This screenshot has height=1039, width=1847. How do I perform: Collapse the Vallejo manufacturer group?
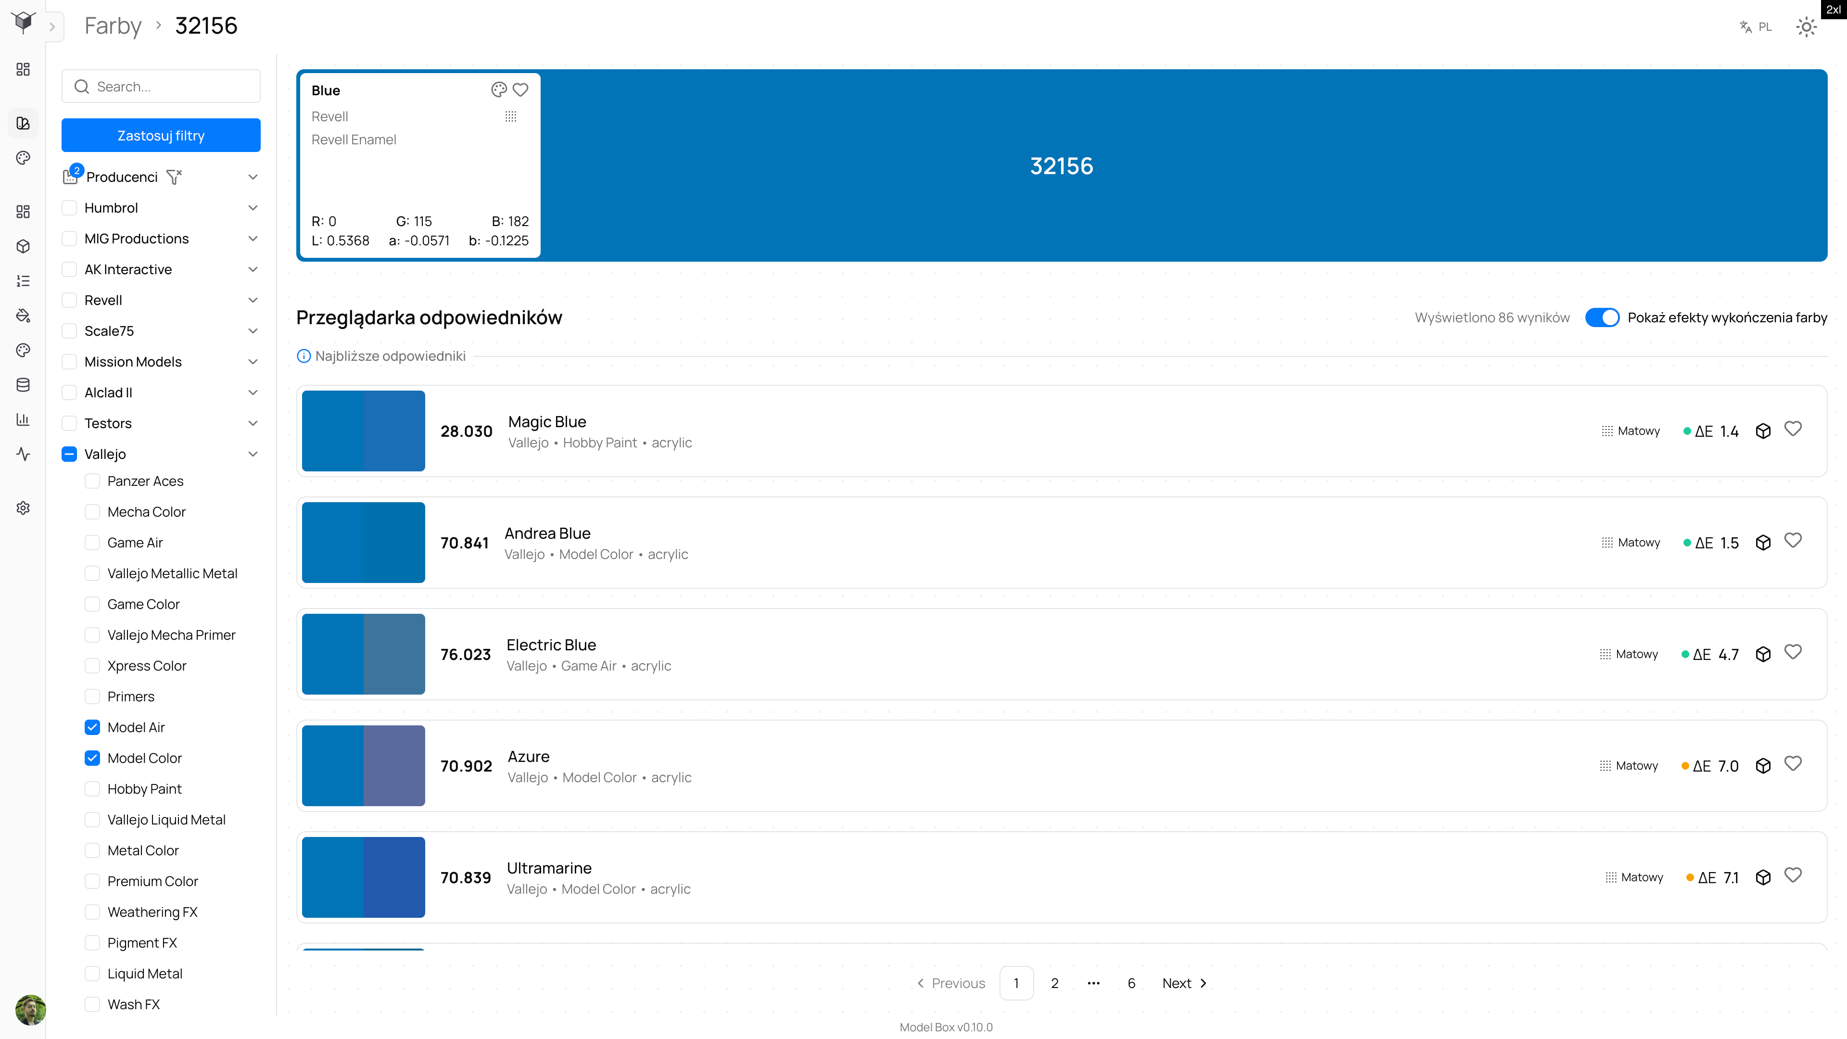pyautogui.click(x=253, y=454)
